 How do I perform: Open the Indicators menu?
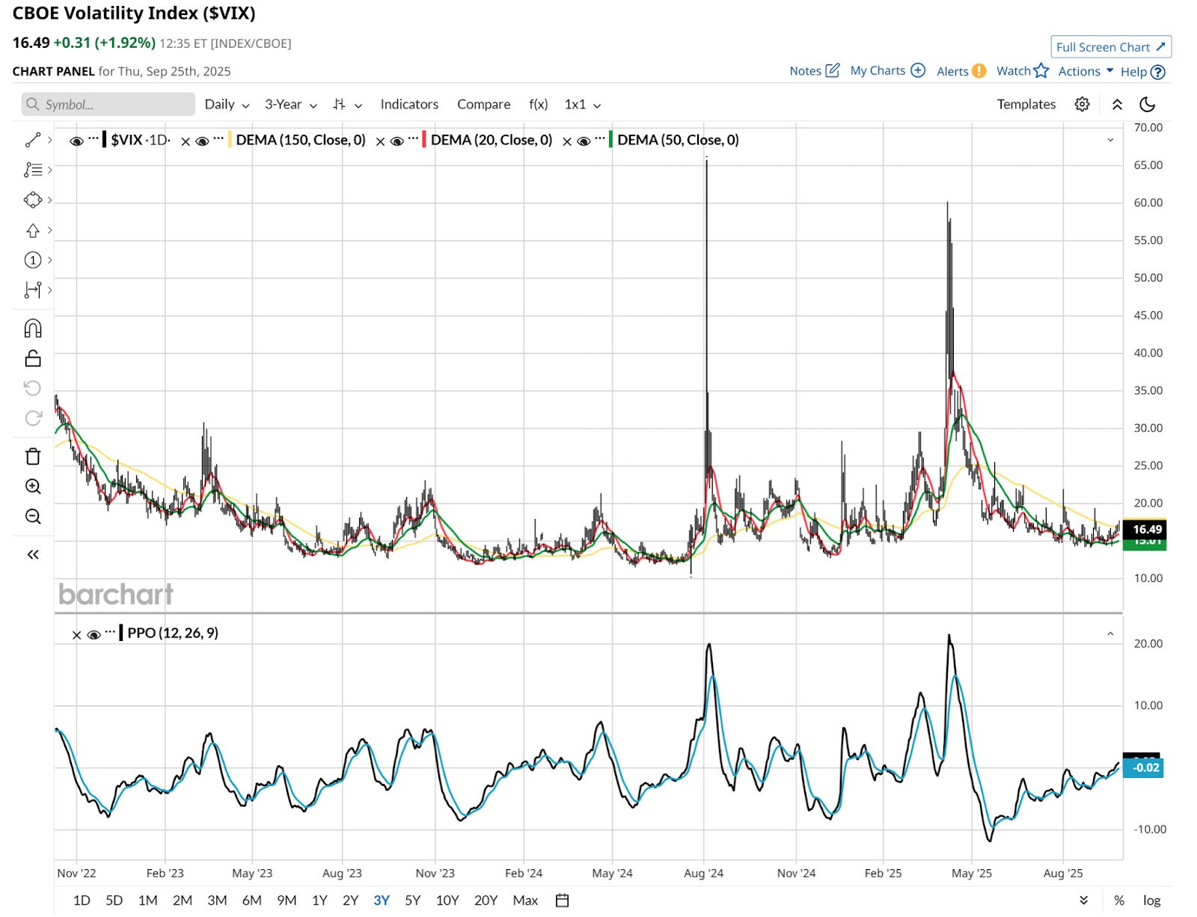[x=409, y=104]
